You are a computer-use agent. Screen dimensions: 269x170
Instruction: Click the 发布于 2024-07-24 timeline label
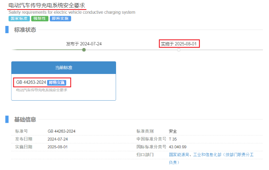[x=84, y=44]
